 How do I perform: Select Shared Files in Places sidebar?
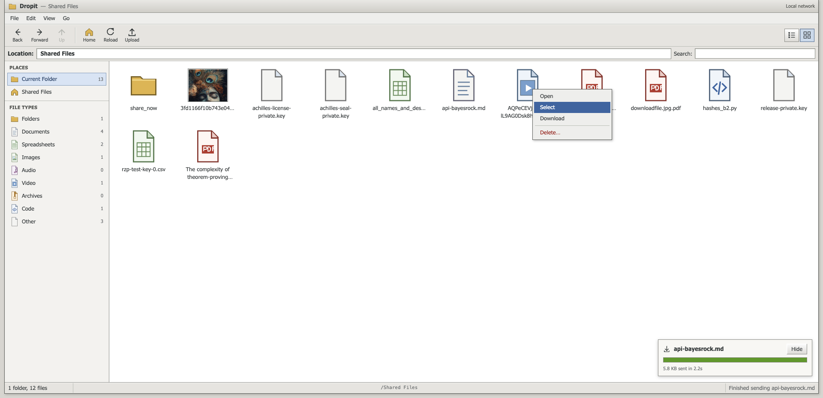click(x=57, y=92)
